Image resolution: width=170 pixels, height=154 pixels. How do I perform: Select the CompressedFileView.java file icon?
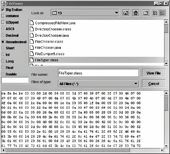pos(32,23)
